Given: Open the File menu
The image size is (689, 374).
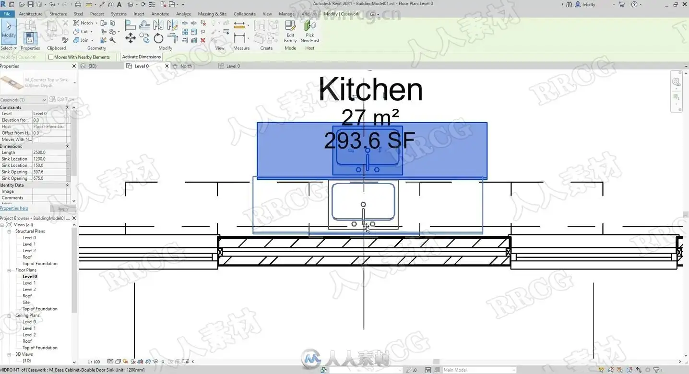Looking at the screenshot, I should tap(7, 14).
